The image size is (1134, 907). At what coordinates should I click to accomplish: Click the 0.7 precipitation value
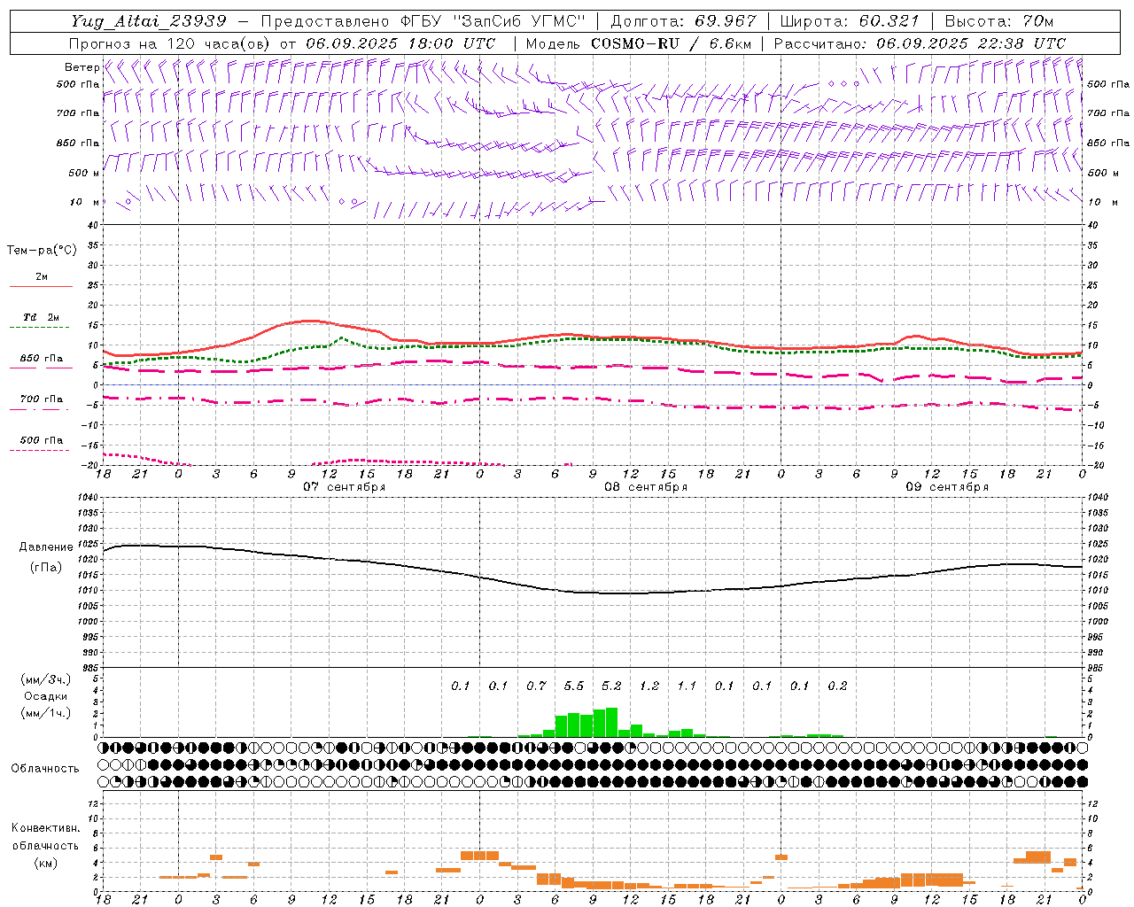(x=536, y=686)
